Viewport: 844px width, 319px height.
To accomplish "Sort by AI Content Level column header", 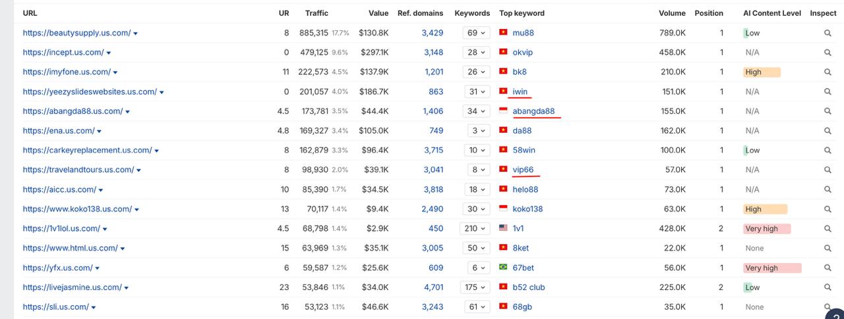I will click(772, 13).
